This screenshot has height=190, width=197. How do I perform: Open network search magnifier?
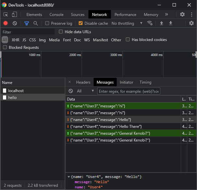click(x=36, y=23)
